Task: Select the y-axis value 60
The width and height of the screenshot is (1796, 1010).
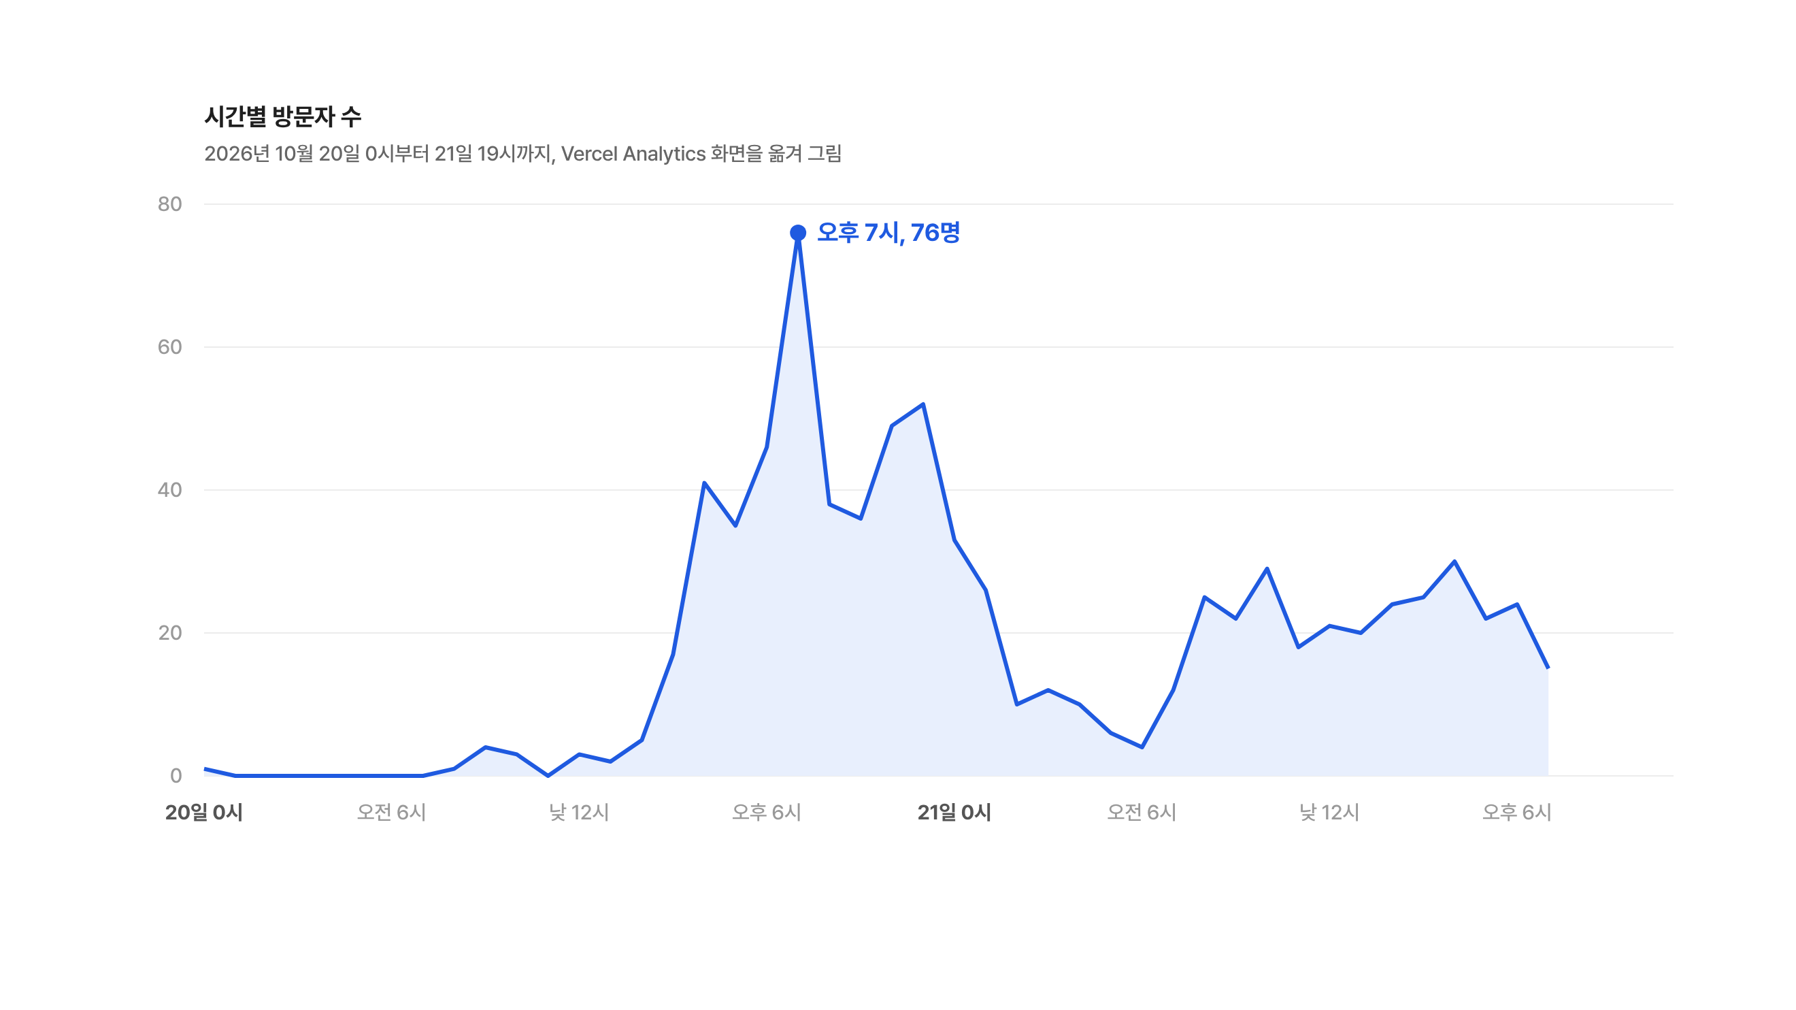Action: (169, 346)
